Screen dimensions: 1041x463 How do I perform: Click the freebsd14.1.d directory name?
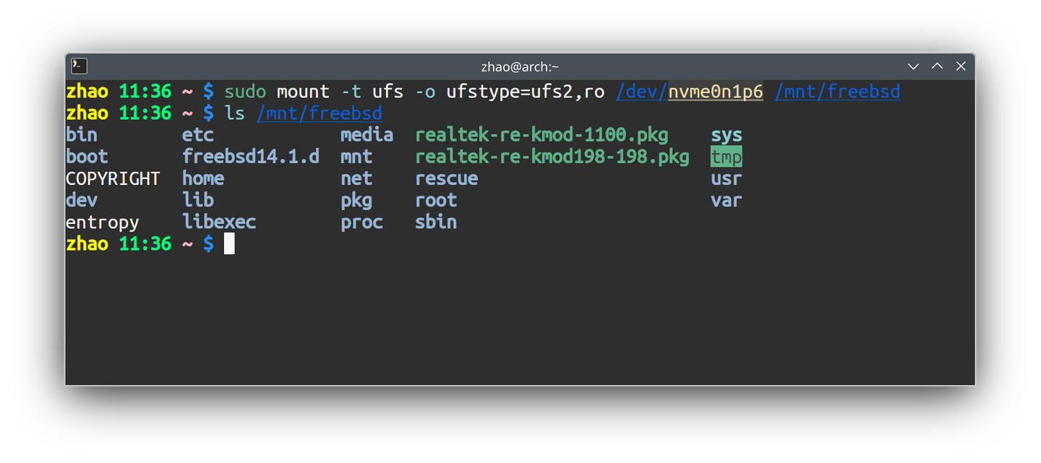(x=250, y=157)
